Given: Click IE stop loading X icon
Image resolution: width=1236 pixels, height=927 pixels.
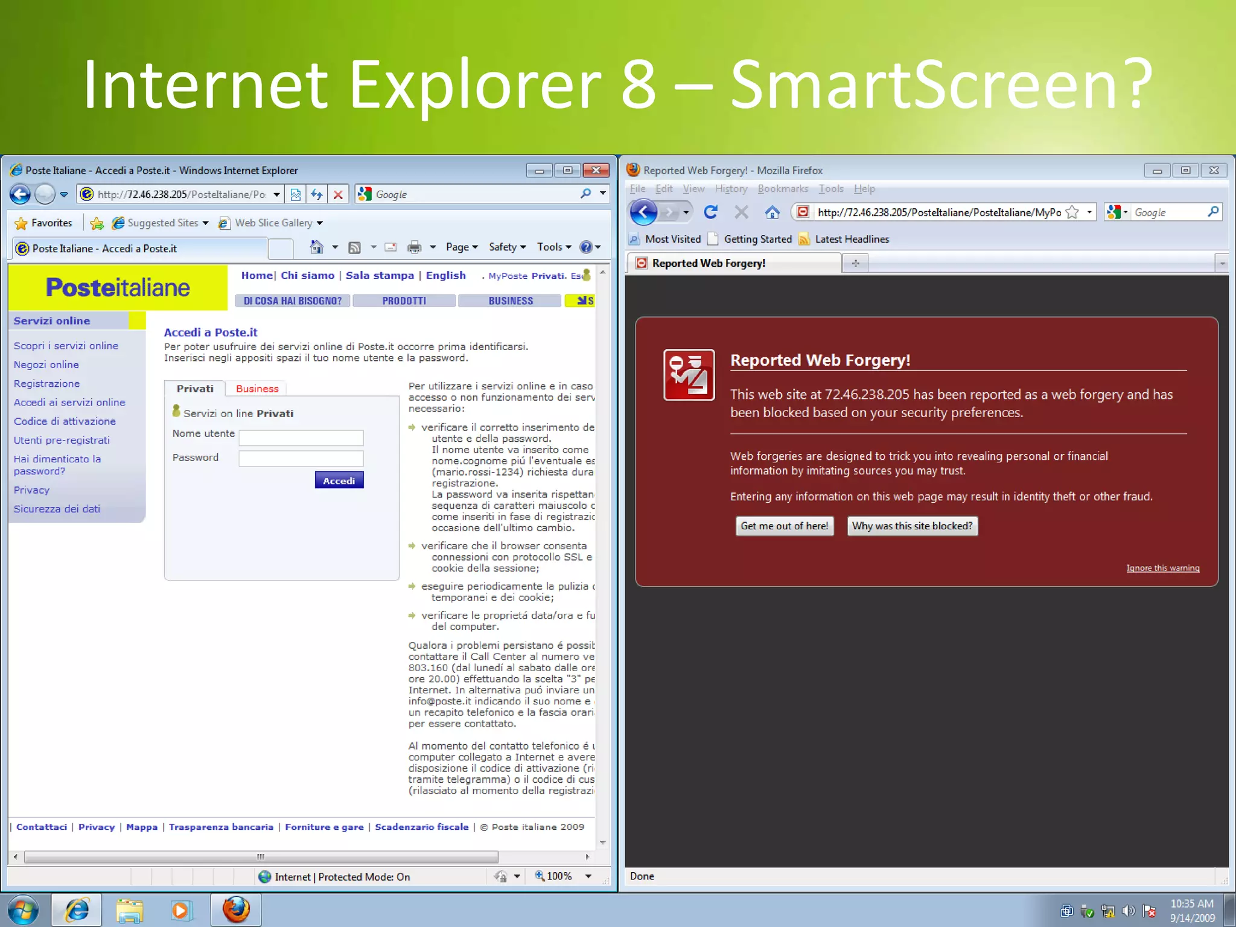Looking at the screenshot, I should point(338,194).
